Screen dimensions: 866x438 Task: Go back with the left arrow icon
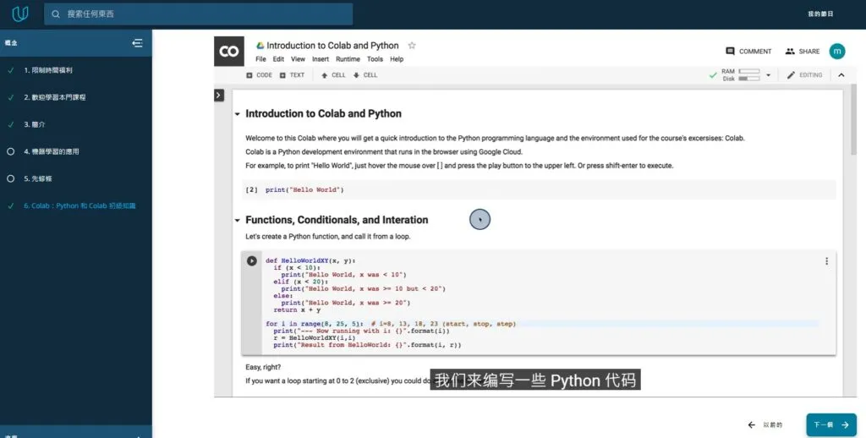pyautogui.click(x=751, y=424)
